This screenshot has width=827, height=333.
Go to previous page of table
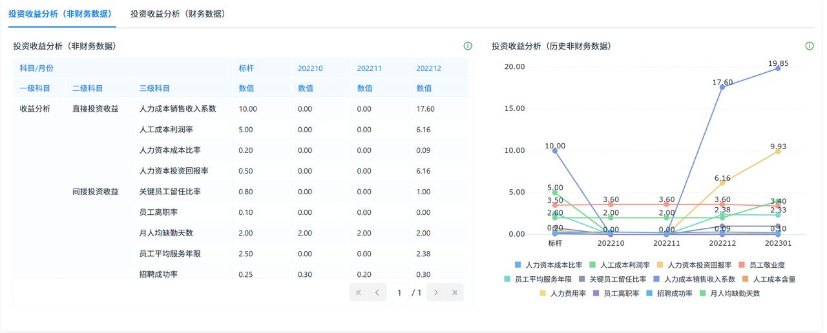[x=377, y=292]
